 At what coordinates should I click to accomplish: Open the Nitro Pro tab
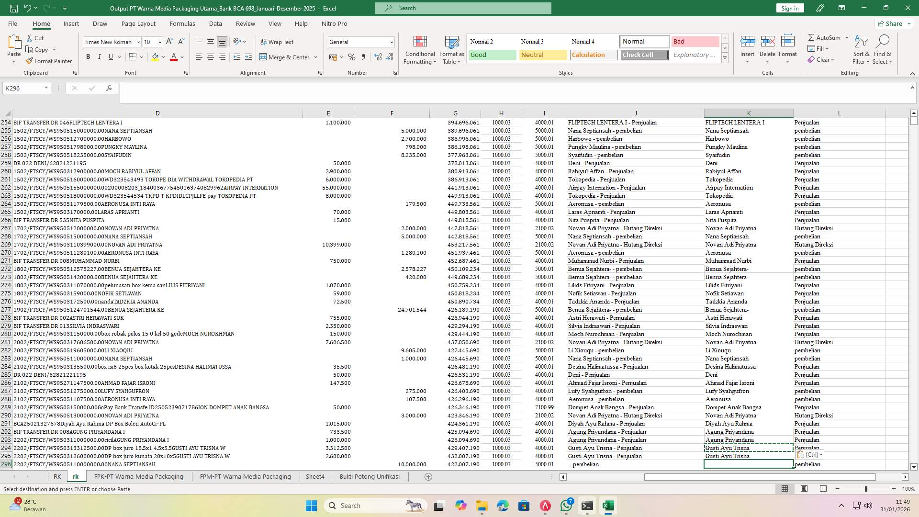[335, 23]
